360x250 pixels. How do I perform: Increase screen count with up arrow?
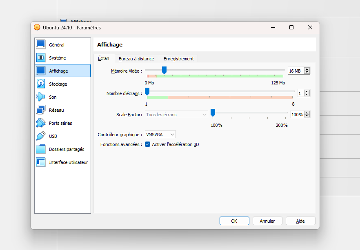307,91
